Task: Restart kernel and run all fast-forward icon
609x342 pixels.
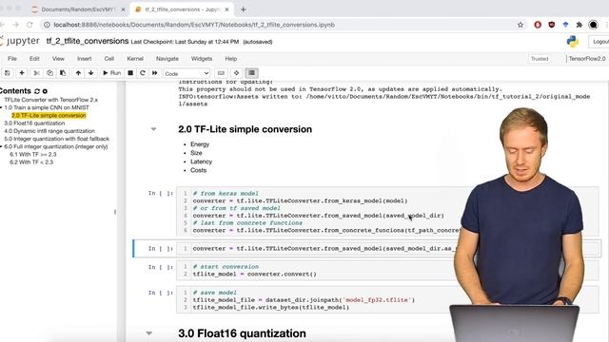Action: pos(154,73)
